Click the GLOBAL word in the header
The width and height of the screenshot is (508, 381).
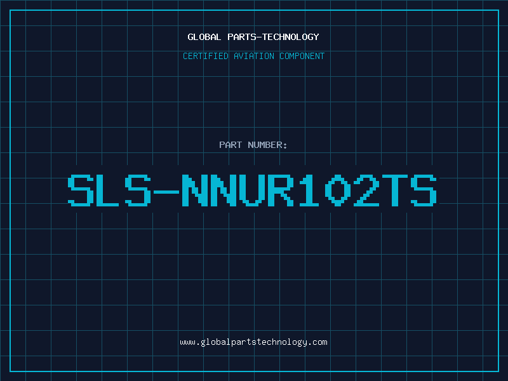pyautogui.click(x=204, y=37)
